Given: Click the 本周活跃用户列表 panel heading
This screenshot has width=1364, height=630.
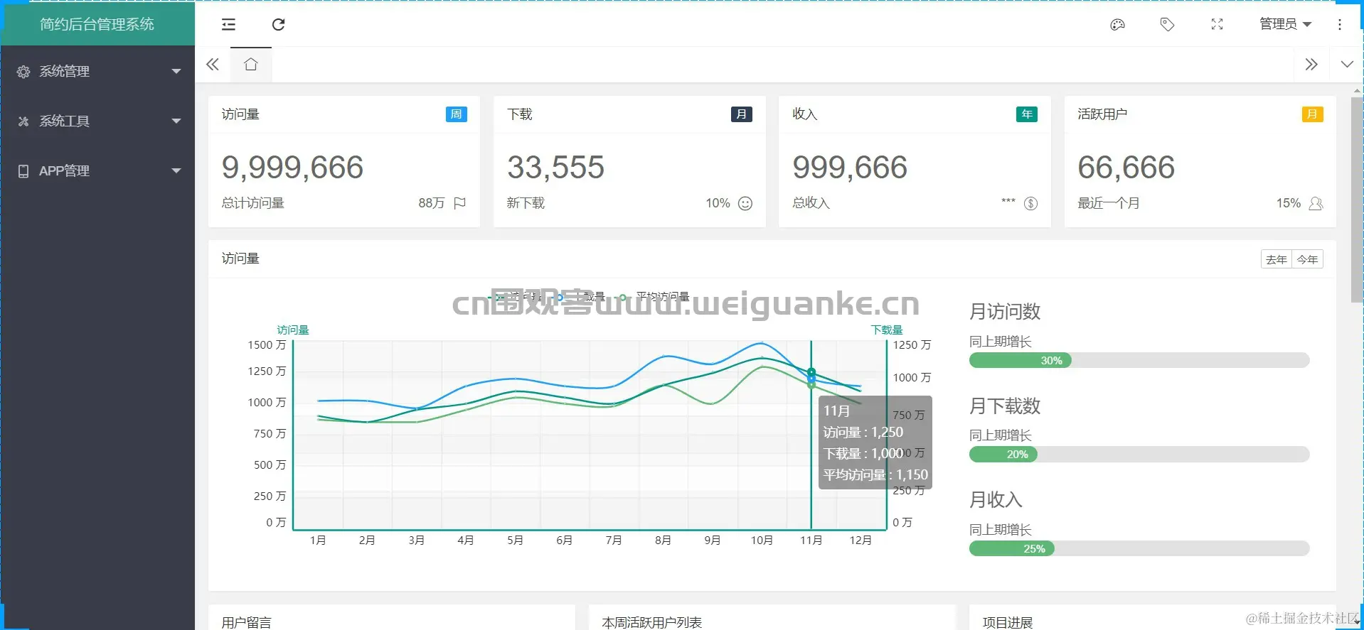Looking at the screenshot, I should (651, 622).
